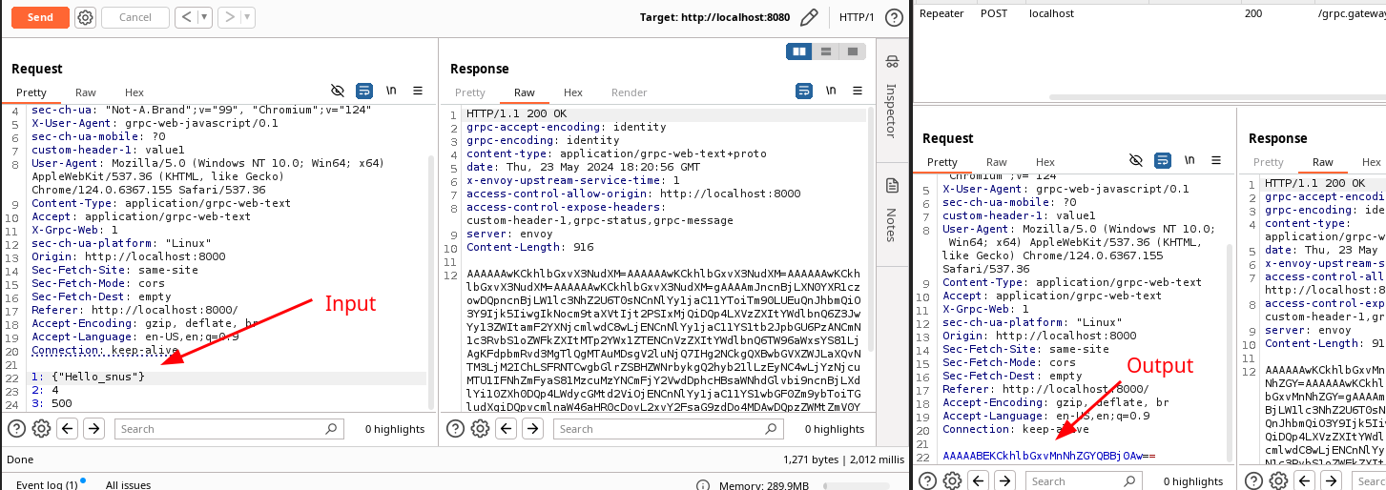
Task: Select the Request Hex tab
Action: coord(134,92)
